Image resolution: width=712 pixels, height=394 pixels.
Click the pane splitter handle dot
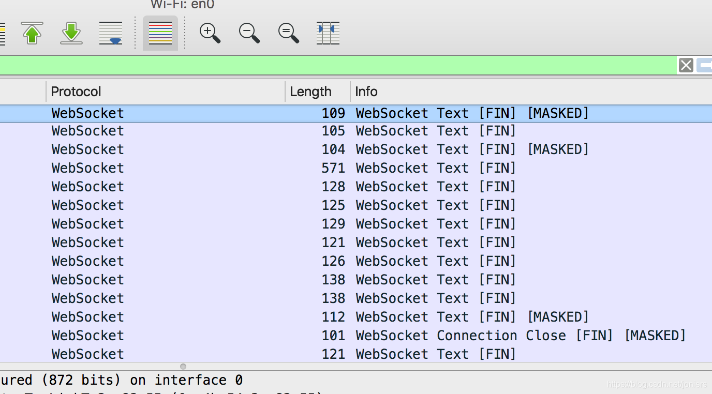[183, 367]
